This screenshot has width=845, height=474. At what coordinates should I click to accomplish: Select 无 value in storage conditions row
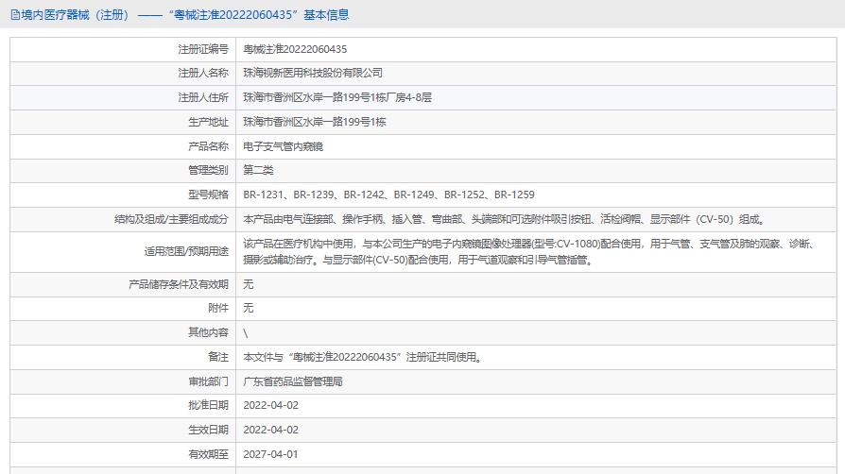pos(248,284)
